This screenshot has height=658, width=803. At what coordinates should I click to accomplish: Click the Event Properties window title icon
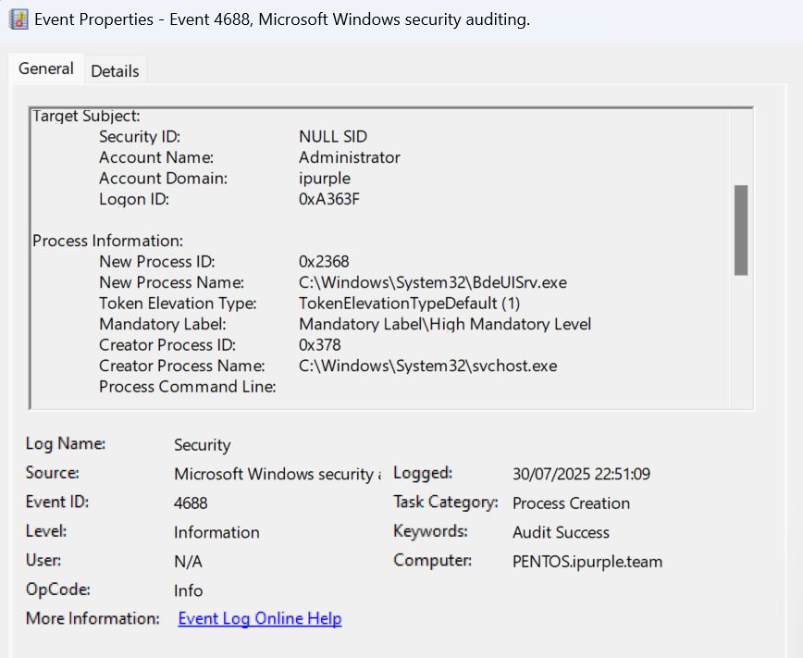point(19,19)
